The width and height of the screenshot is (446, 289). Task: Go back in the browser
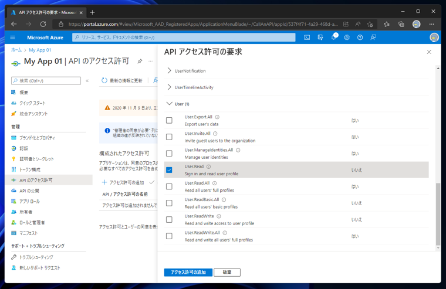[13, 24]
